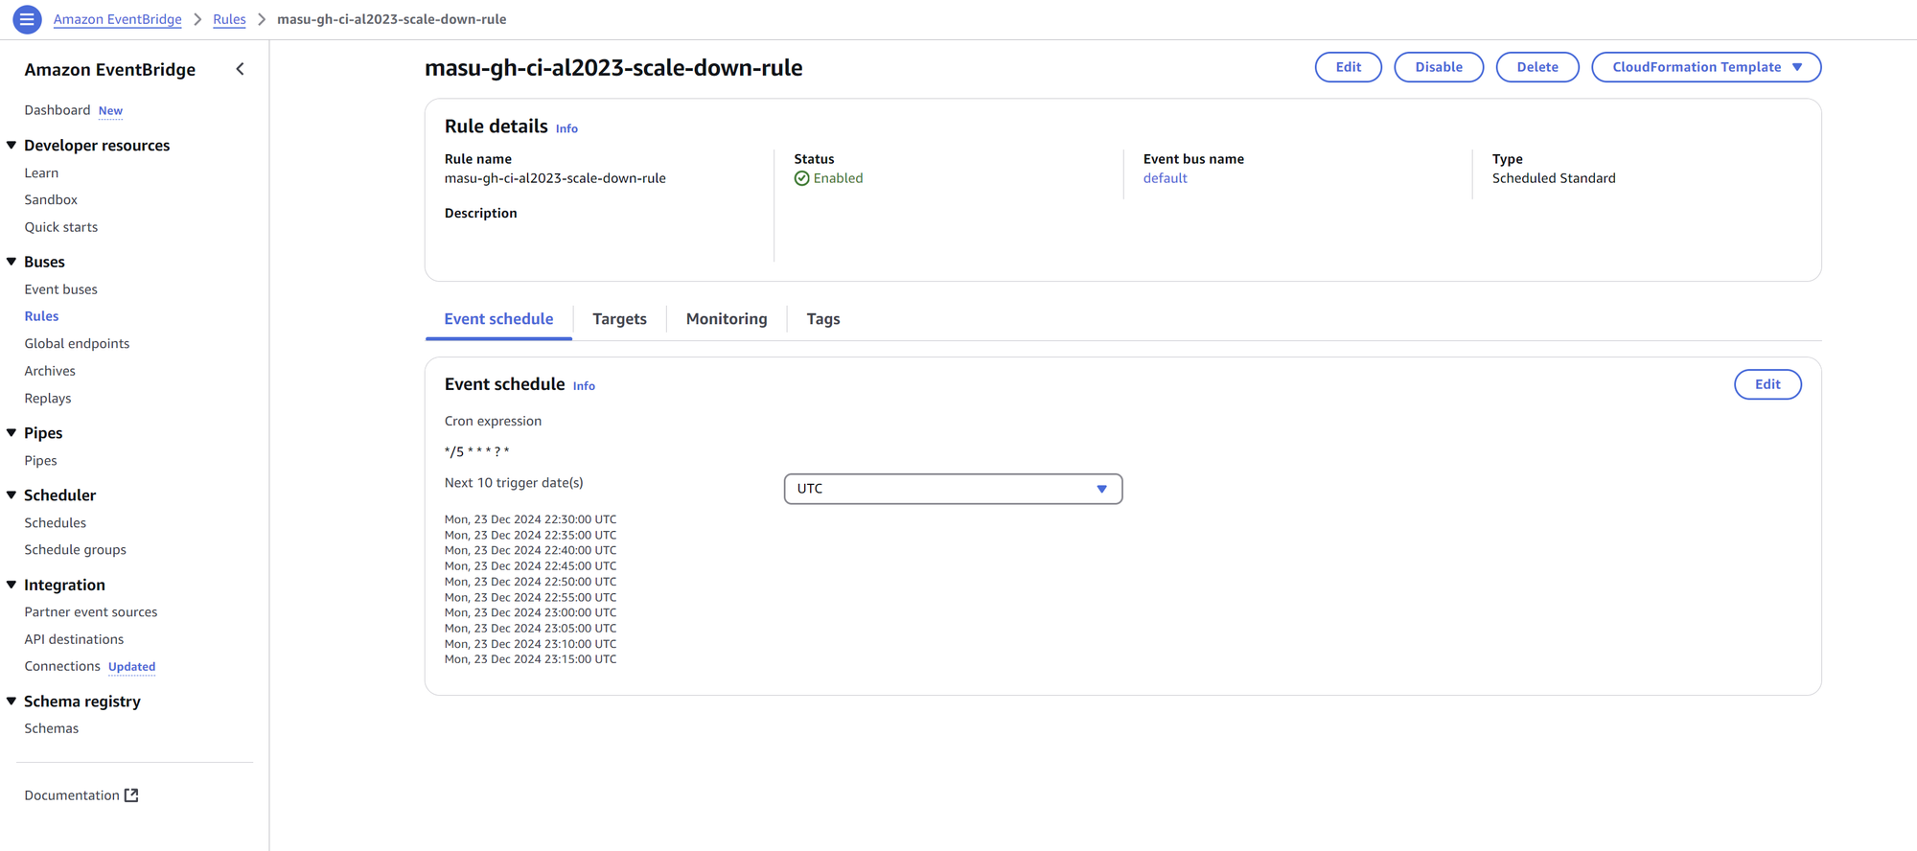This screenshot has width=1917, height=851.
Task: Click the Documentation external link icon
Action: 131,795
